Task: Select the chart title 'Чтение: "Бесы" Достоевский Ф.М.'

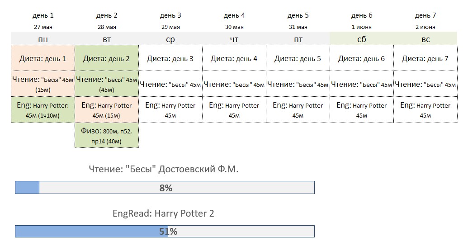Action: pos(164,169)
